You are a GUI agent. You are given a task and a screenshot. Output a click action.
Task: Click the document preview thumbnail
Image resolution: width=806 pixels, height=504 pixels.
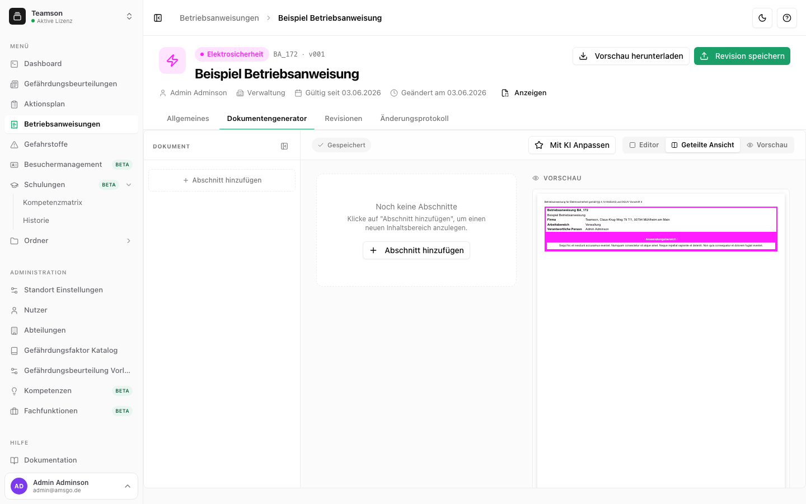tap(661, 340)
